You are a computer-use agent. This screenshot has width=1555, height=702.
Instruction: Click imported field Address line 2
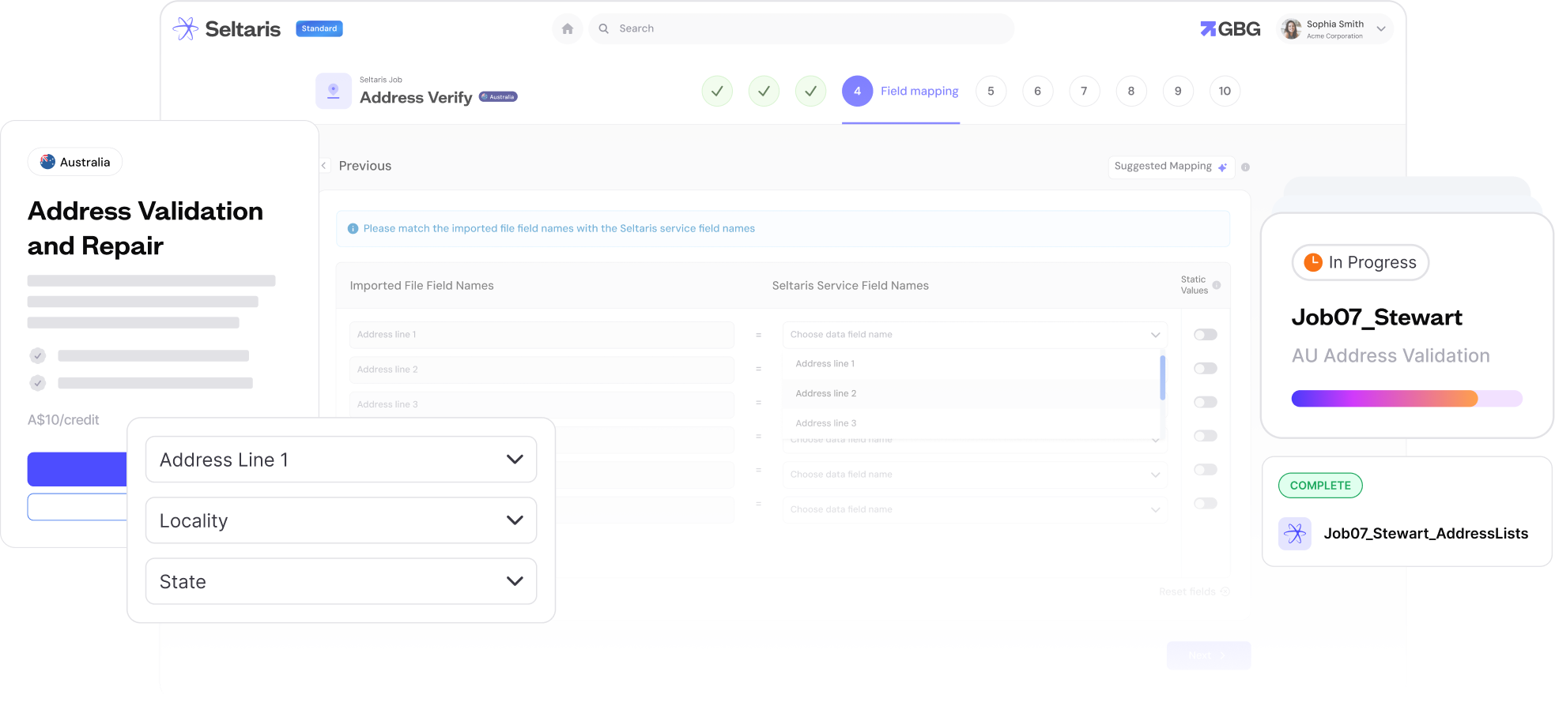(542, 370)
